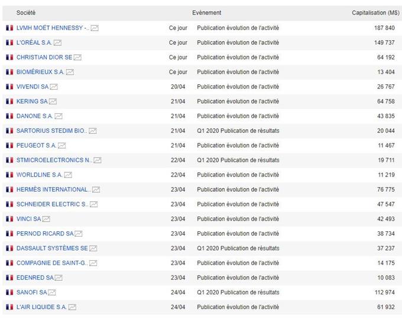
Task: Open the Peugeot S.A. company link
Action: [x=37, y=145]
